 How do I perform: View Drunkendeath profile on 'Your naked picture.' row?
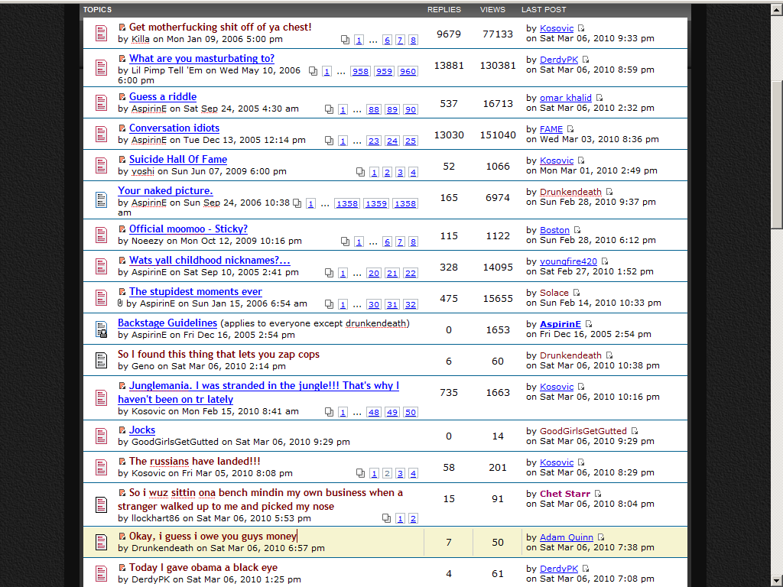coord(570,192)
